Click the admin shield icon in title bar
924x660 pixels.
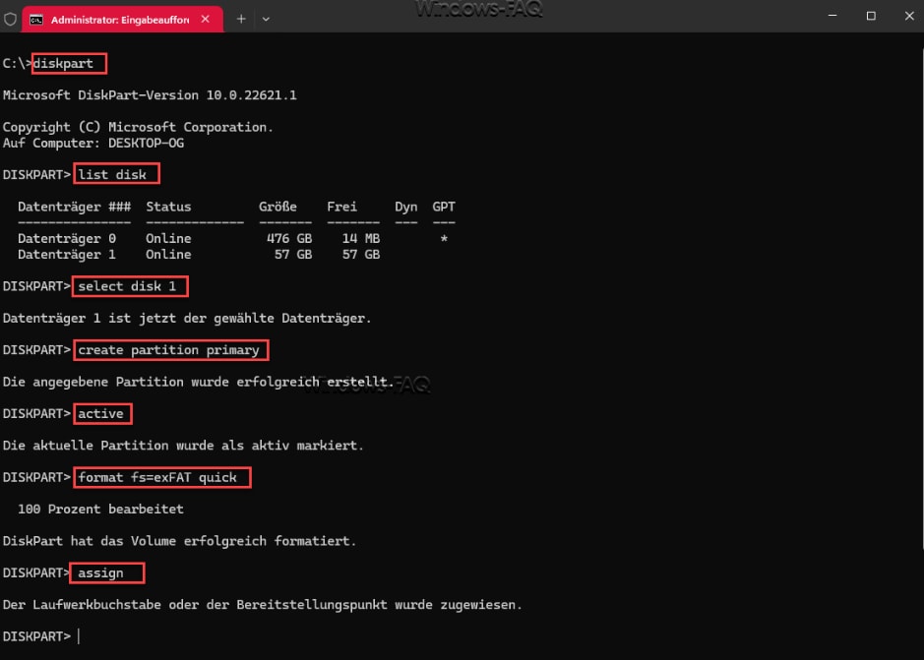point(11,18)
